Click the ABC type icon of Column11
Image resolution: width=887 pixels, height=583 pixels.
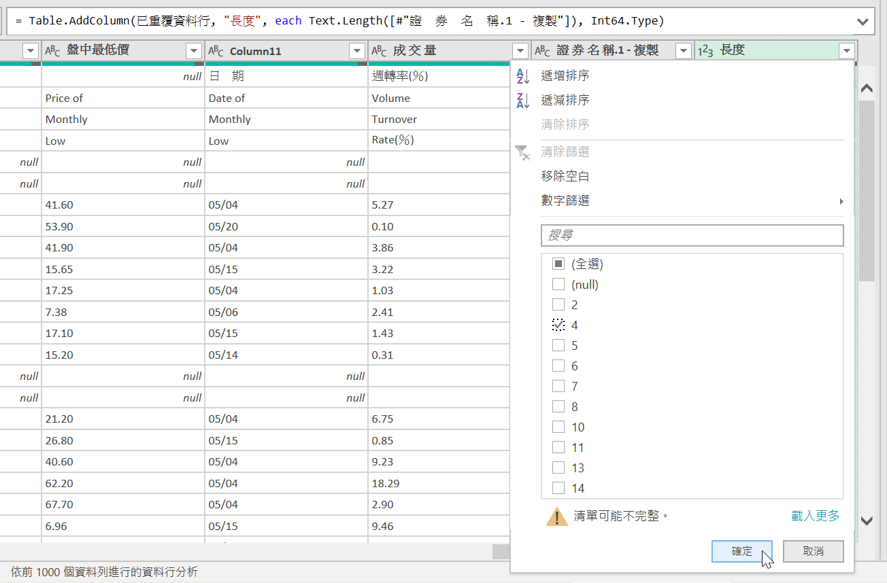[x=216, y=50]
